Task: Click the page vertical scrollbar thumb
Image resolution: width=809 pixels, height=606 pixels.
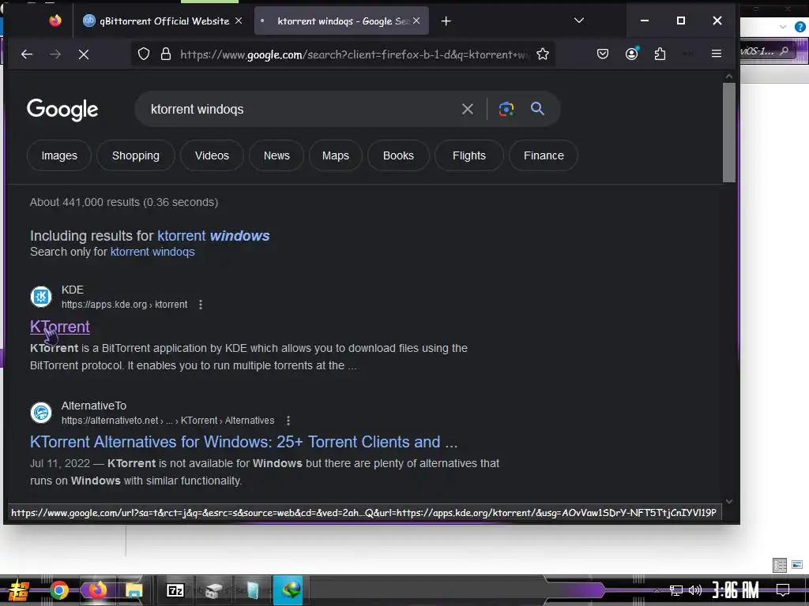Action: click(x=729, y=133)
